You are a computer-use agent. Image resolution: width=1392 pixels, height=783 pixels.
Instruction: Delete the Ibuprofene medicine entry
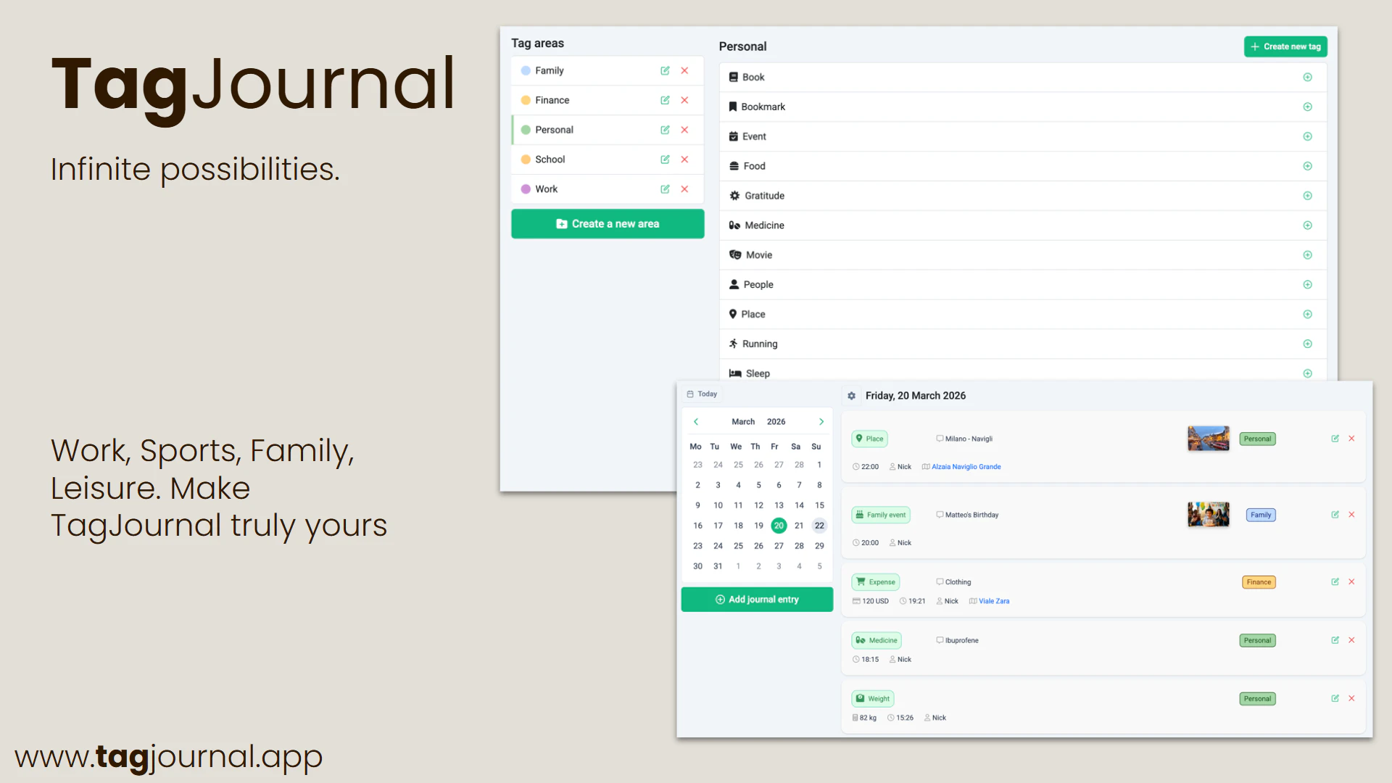1351,640
